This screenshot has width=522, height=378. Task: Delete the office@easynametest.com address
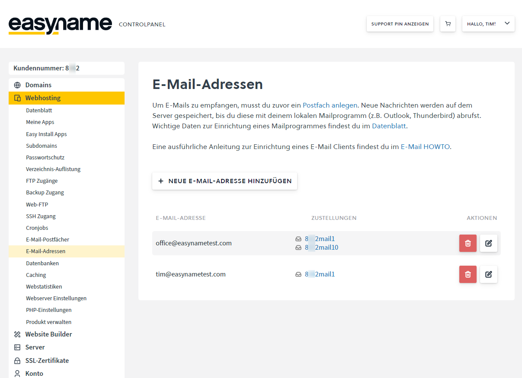[468, 243]
